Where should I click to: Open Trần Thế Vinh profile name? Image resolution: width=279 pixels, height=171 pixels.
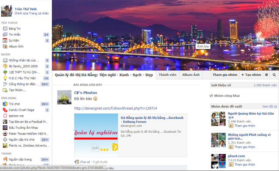(x=26, y=9)
